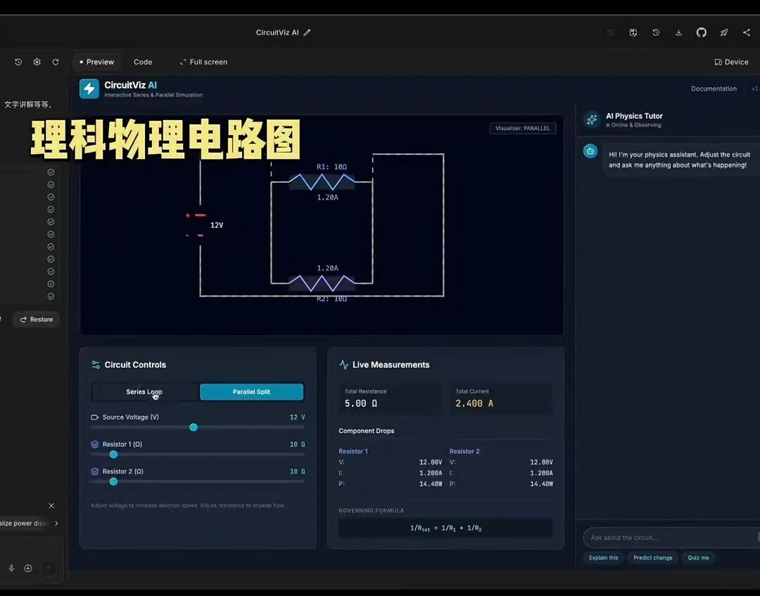Select the Parallel Split mode
Screen dimensions: 760x596
[251, 391]
